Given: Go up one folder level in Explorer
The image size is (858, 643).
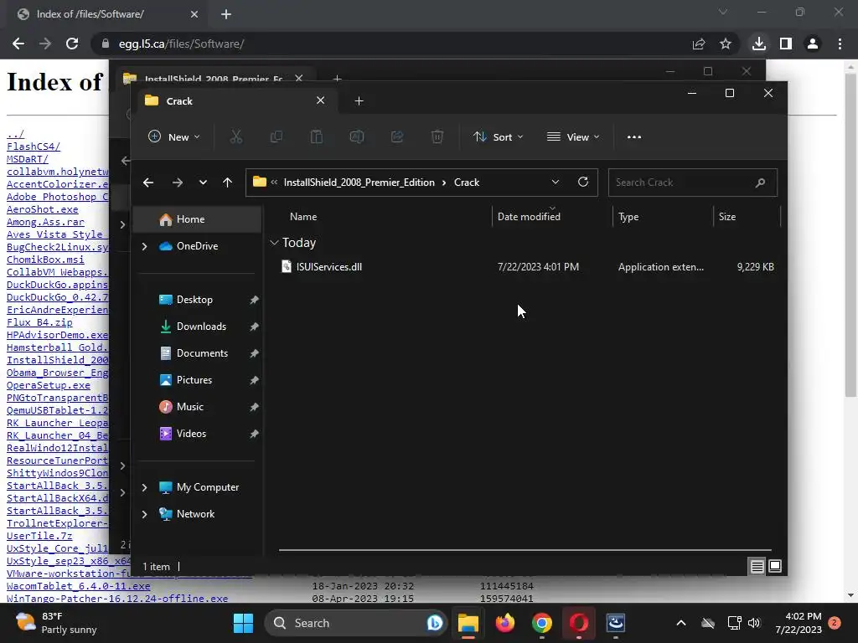Looking at the screenshot, I should click(228, 182).
